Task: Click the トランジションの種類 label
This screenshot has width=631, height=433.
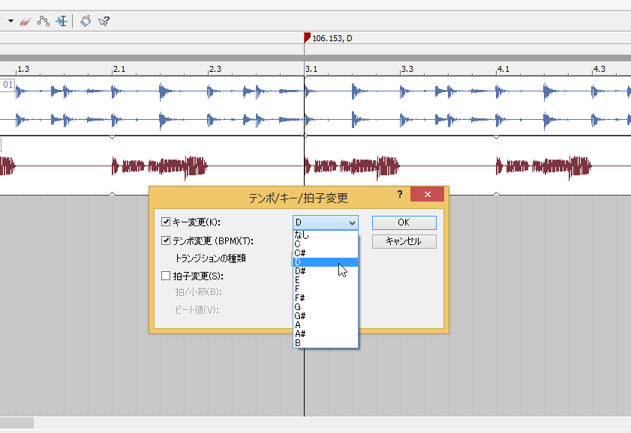Action: [211, 258]
